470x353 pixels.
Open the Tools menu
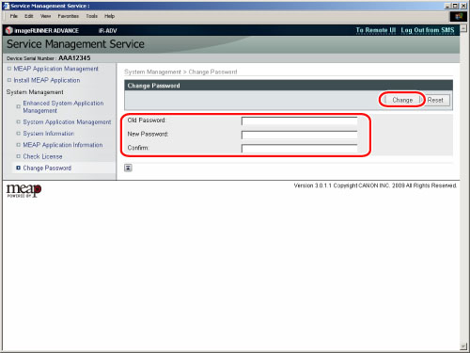91,16
